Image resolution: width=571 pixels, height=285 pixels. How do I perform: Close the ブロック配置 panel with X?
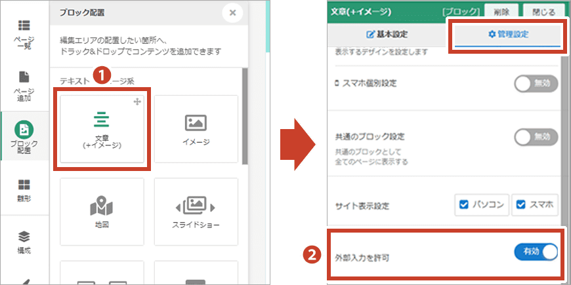click(232, 12)
